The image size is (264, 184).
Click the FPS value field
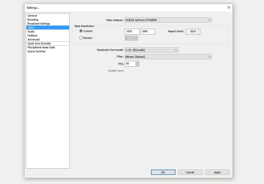coord(130,64)
